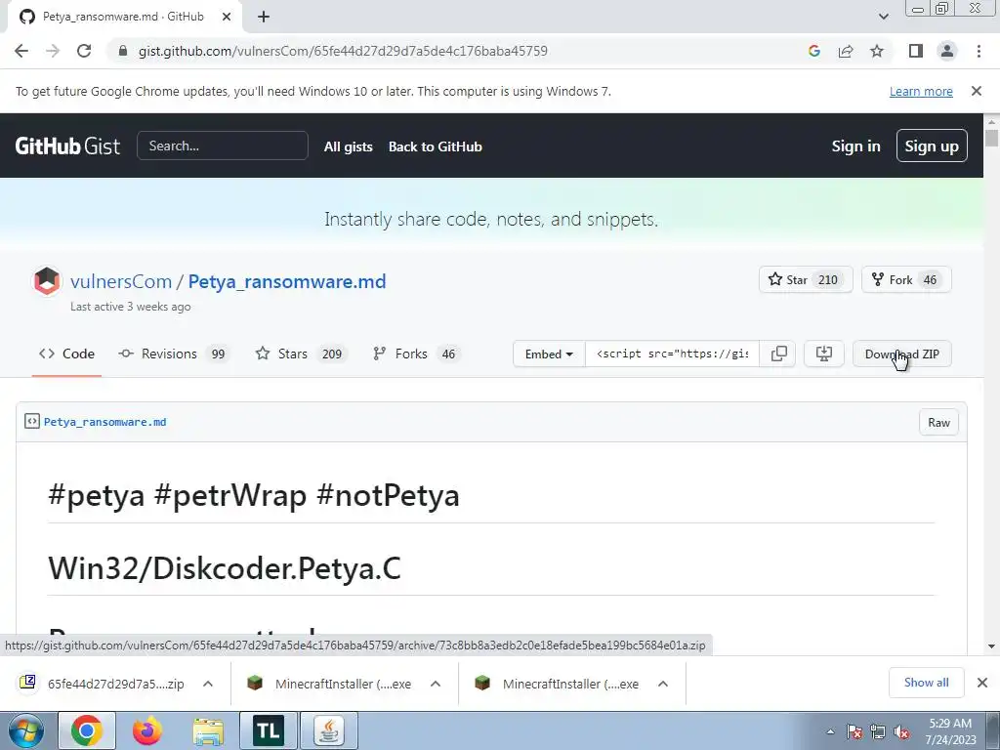Expand the tab search chevron
This screenshot has height=750, width=1000.
883,17
